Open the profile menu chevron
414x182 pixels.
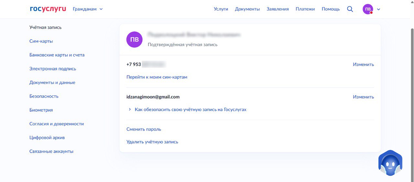coord(379,9)
